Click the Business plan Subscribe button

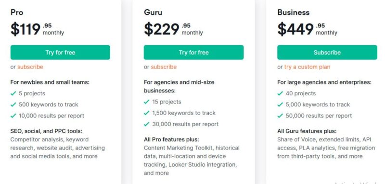click(327, 52)
